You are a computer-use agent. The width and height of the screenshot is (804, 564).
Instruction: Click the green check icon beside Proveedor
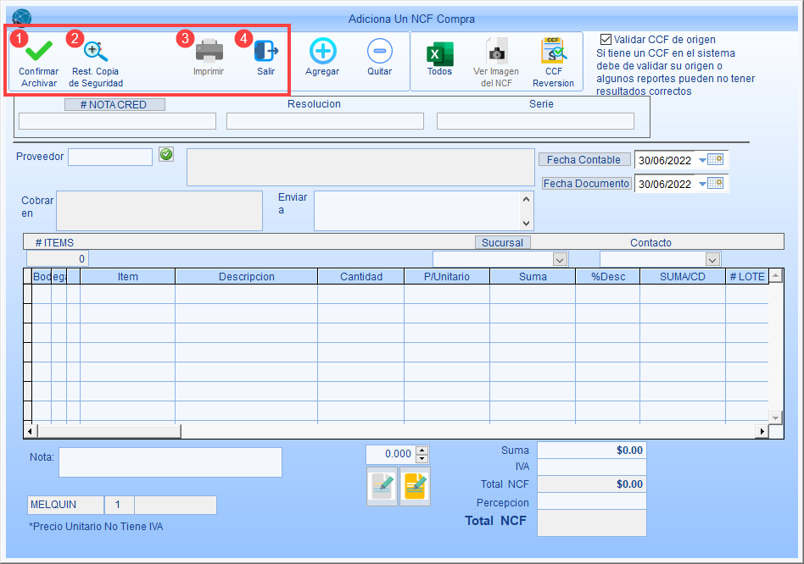tap(166, 154)
